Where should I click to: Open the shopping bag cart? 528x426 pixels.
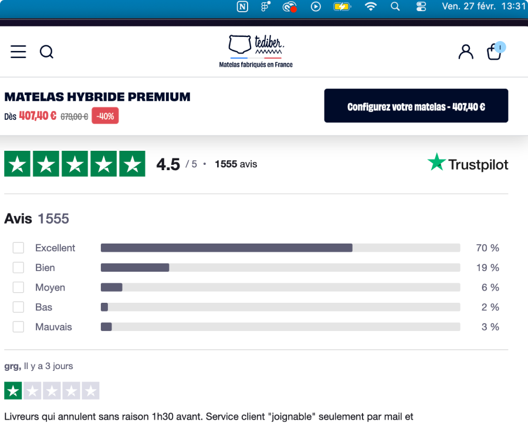495,51
